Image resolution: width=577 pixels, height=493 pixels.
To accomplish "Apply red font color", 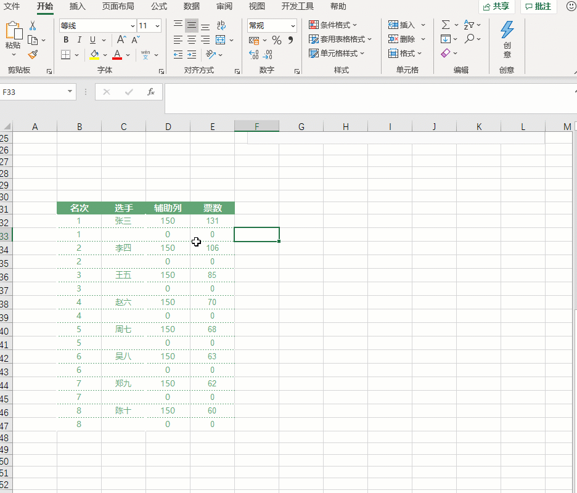I will pyautogui.click(x=117, y=55).
